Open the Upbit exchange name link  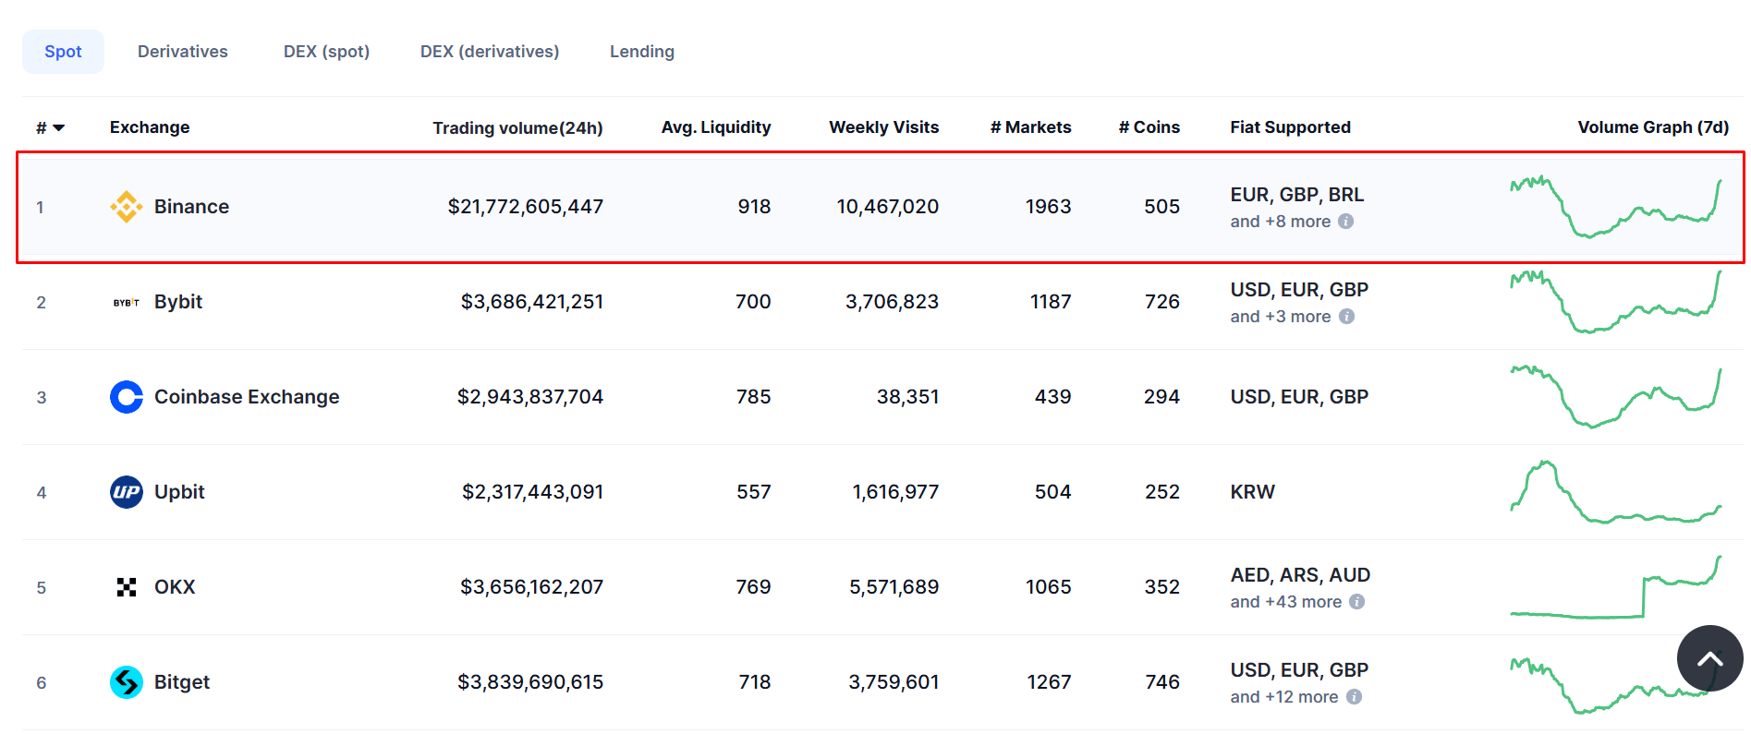(x=179, y=492)
